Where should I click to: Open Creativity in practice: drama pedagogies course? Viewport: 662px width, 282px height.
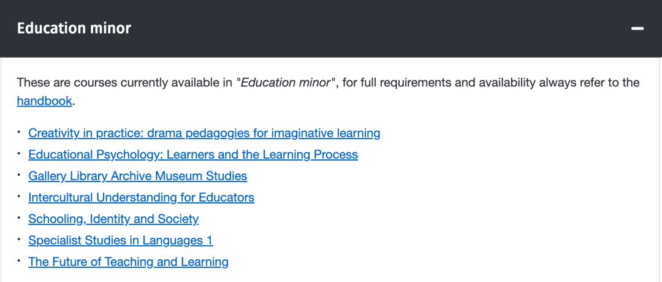pyautogui.click(x=204, y=133)
